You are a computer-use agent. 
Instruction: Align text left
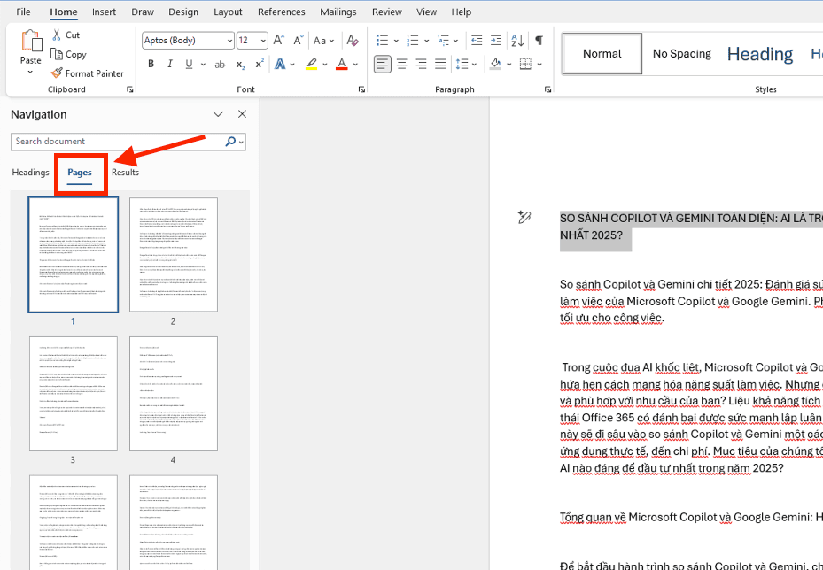point(382,65)
